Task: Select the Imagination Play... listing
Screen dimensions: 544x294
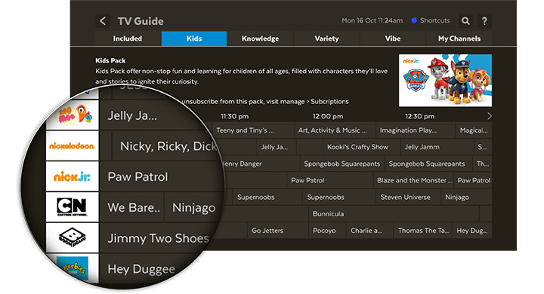Action: [416, 130]
